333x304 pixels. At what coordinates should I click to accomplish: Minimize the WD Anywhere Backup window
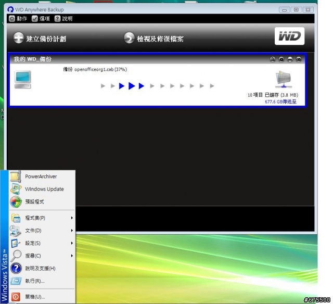click(x=285, y=10)
